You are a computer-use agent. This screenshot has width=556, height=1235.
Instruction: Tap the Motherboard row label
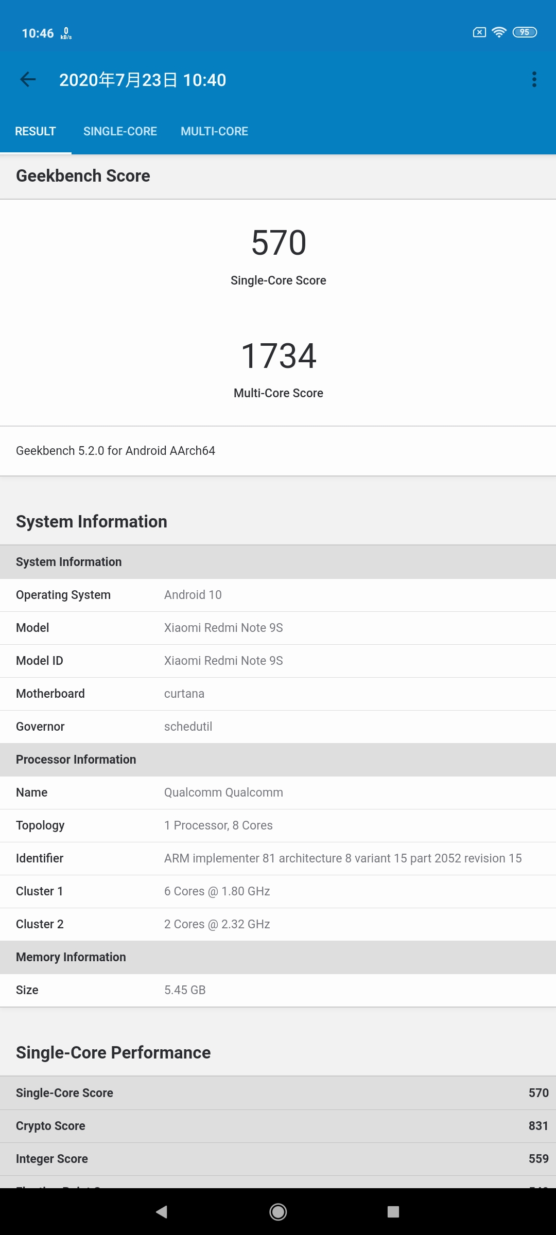tap(50, 694)
